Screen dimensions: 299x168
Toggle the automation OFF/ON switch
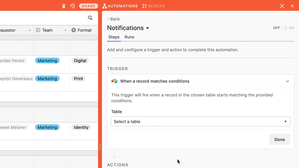click(x=284, y=28)
